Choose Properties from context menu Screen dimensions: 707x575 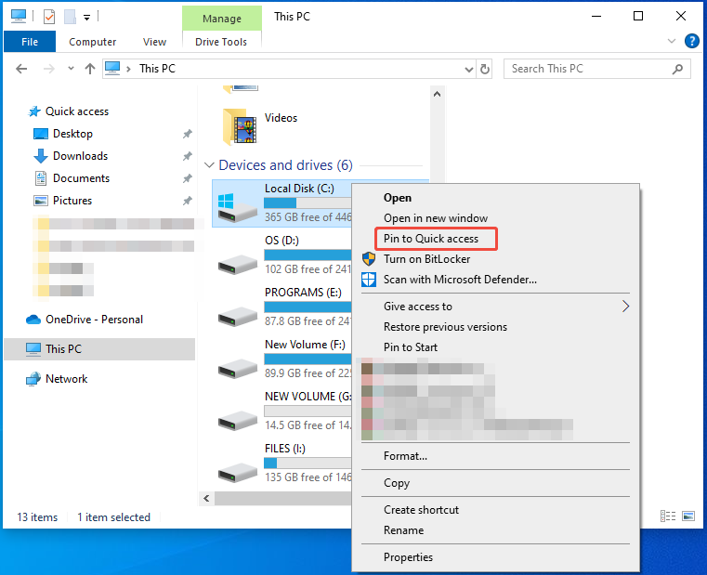tap(408, 557)
